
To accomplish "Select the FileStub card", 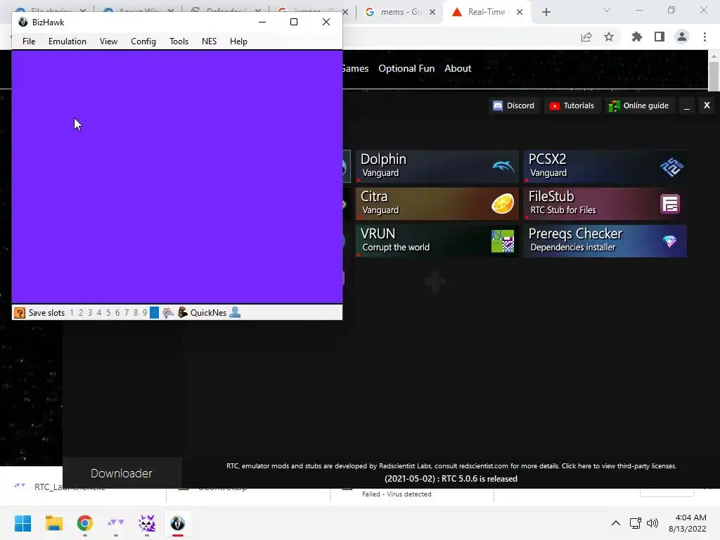I will point(605,203).
